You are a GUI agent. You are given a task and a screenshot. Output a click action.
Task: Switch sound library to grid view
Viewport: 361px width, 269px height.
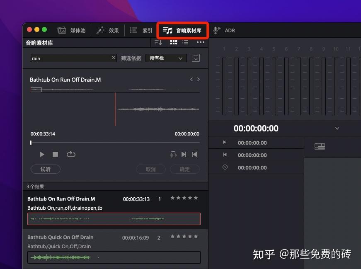coord(173,42)
